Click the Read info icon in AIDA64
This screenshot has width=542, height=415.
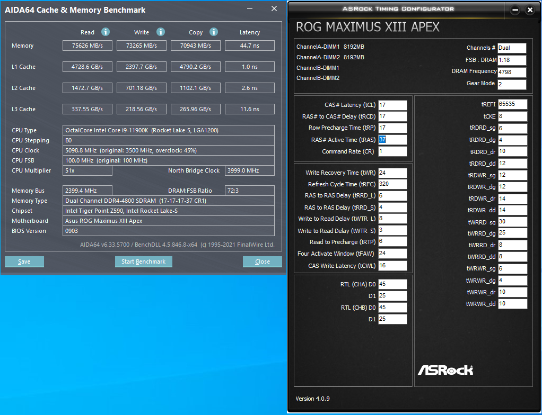(106, 32)
